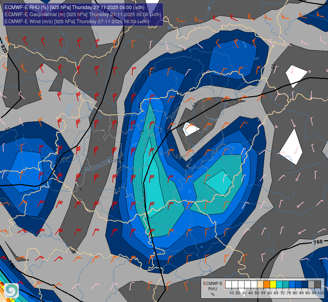The image size is (328, 302).
Task: Click the 820 geopotential contour label
Action: pos(4,49)
